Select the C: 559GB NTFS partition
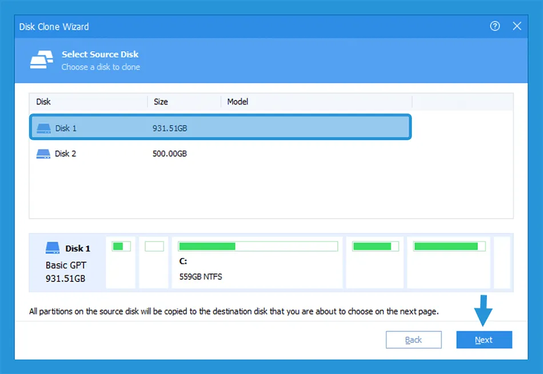This screenshot has width=543, height=374. (x=257, y=269)
